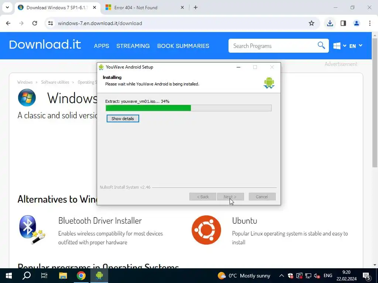Click the browser back arrow
378x283 pixels.
tap(8, 23)
